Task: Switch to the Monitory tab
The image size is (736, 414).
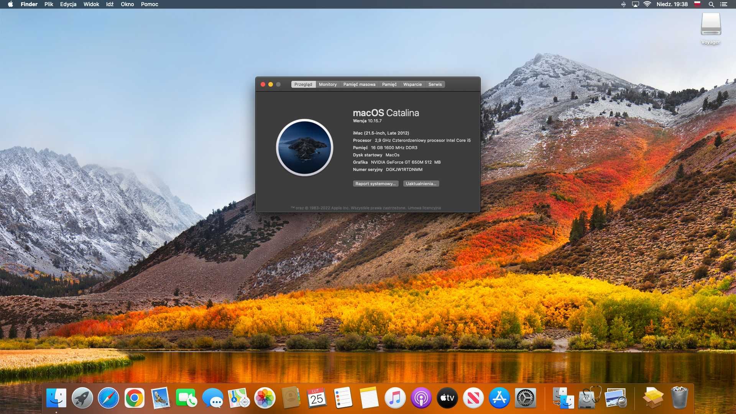Action: [x=328, y=84]
